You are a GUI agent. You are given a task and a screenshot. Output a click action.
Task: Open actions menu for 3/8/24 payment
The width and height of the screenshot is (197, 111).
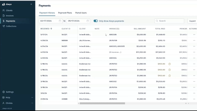(194, 93)
